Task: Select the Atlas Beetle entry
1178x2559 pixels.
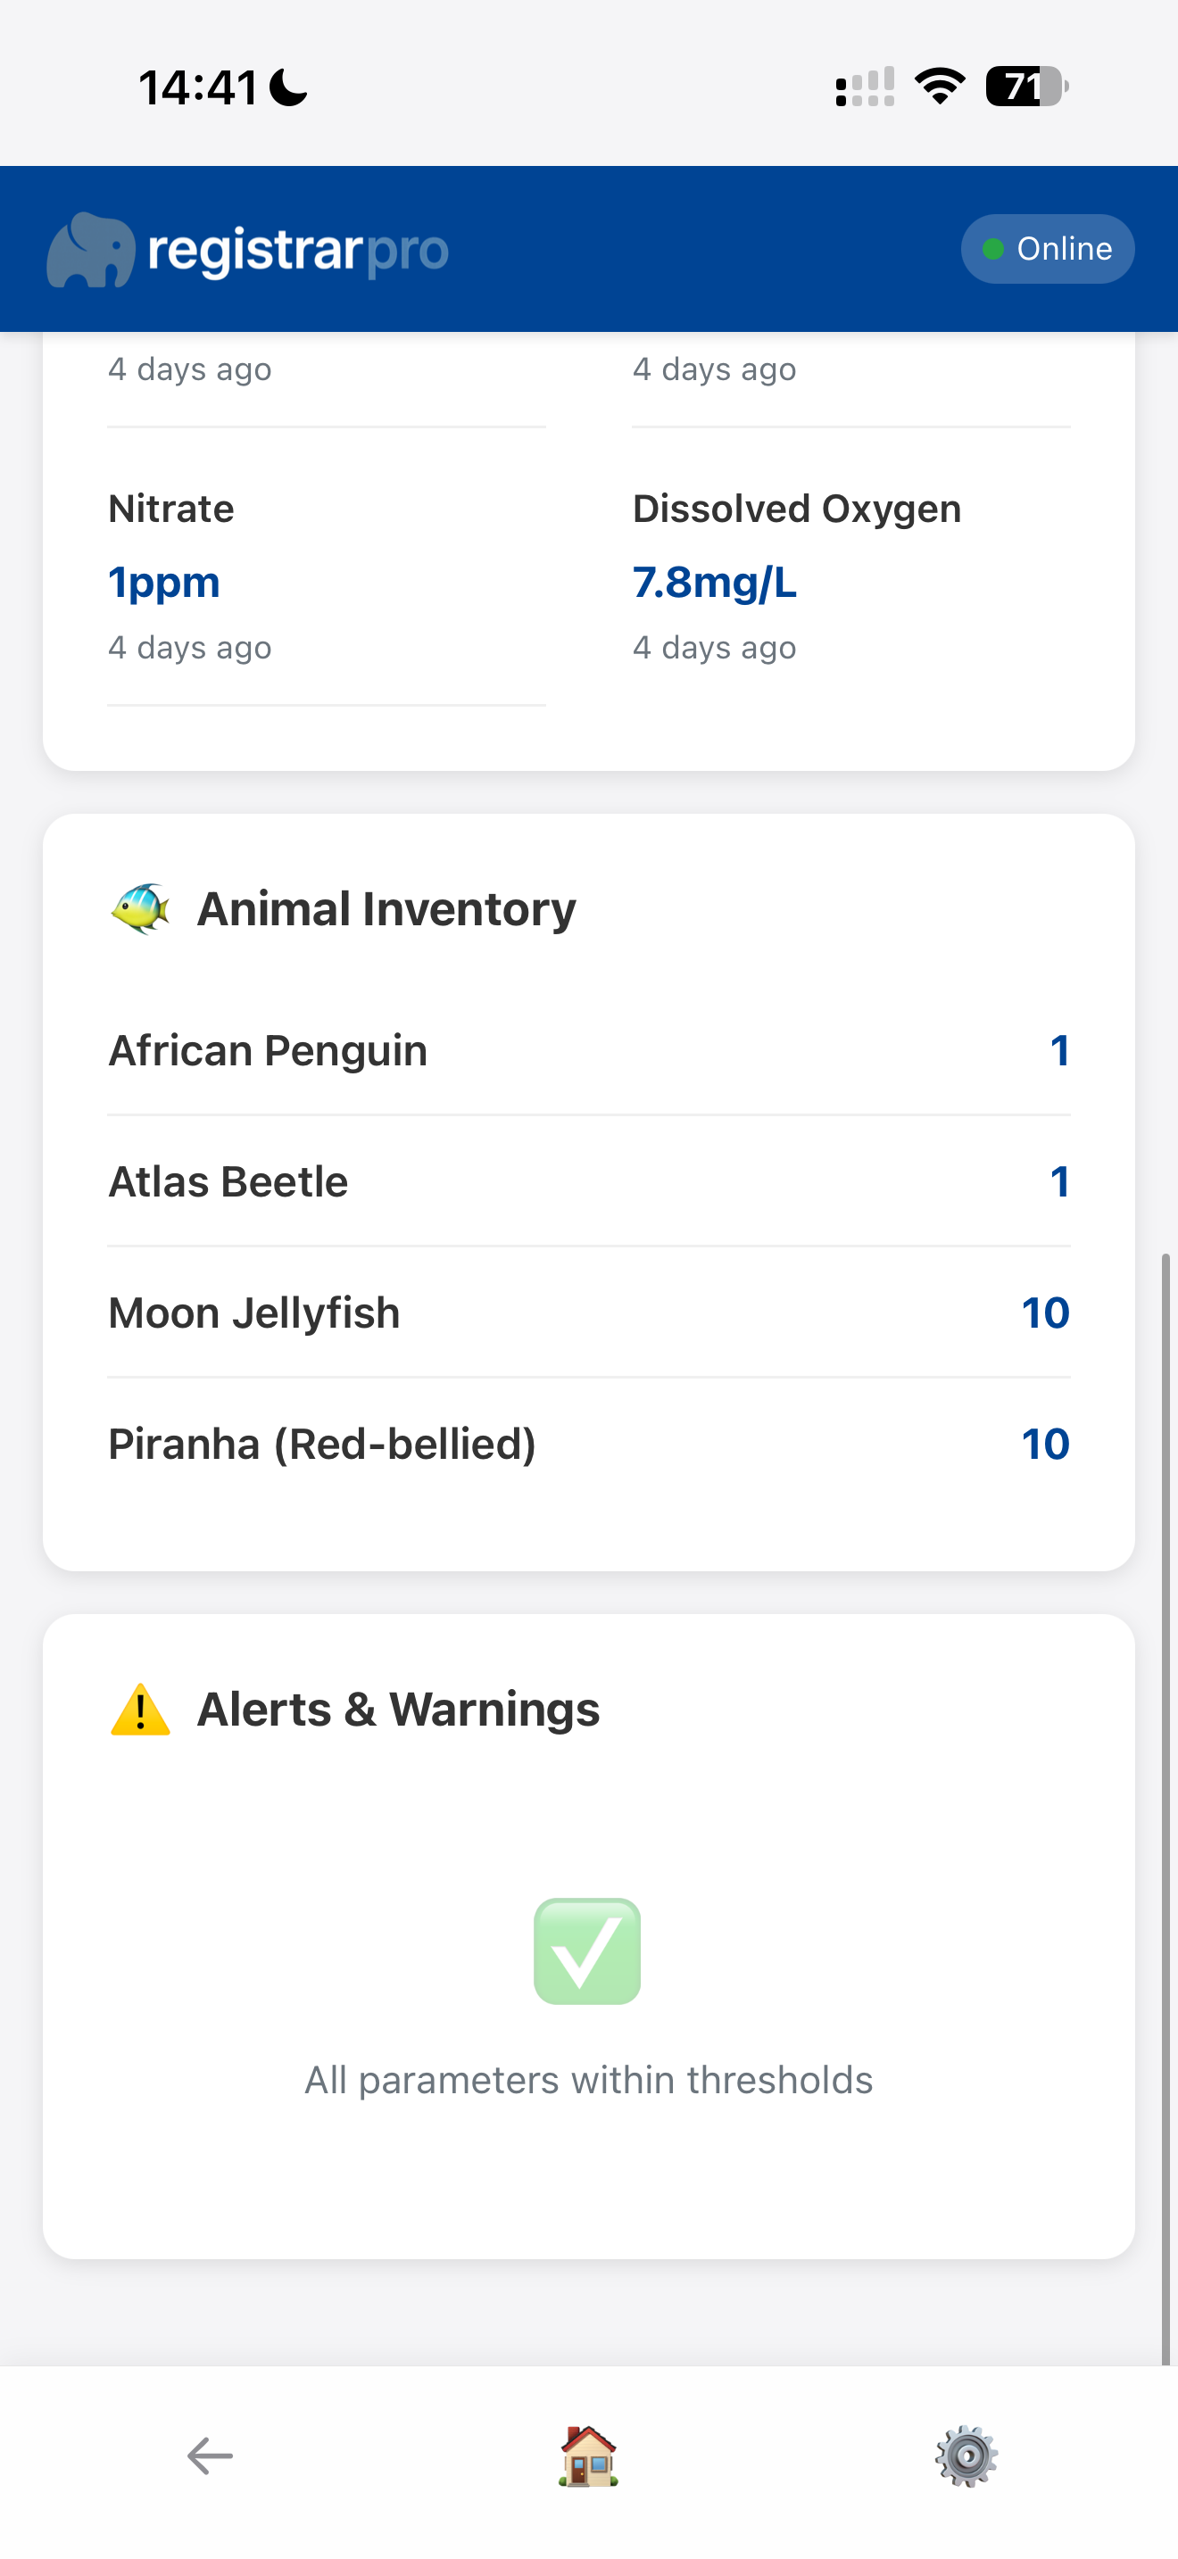Action: 588,1181
